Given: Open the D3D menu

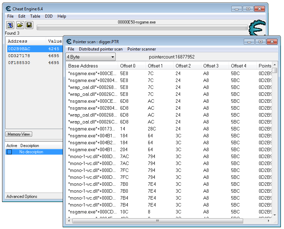Looking at the screenshot, I should [49, 16].
